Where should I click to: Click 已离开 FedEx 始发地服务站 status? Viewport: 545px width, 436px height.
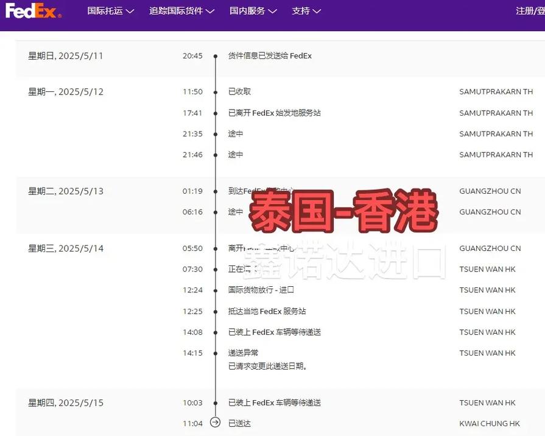[274, 113]
